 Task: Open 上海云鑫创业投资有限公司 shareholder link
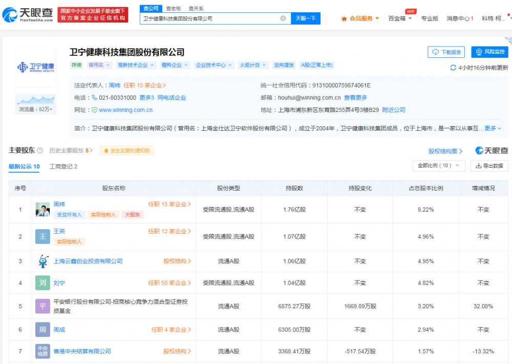(x=88, y=261)
